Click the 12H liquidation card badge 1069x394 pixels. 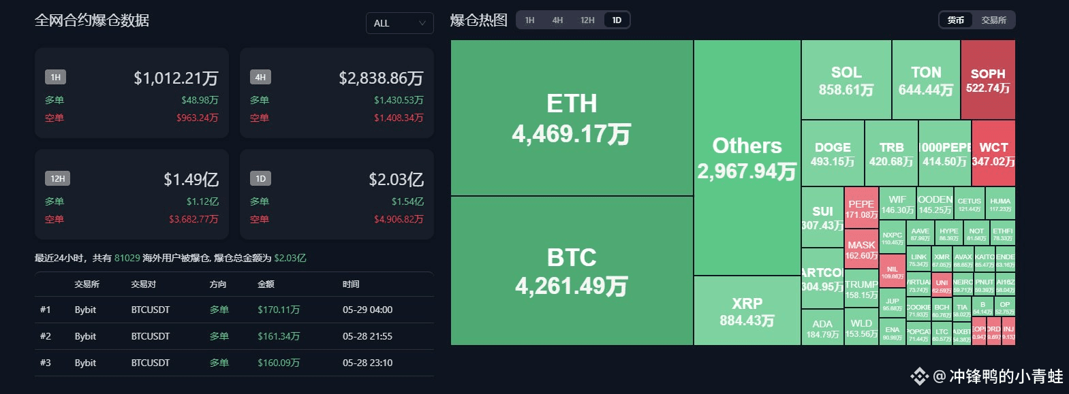57,178
